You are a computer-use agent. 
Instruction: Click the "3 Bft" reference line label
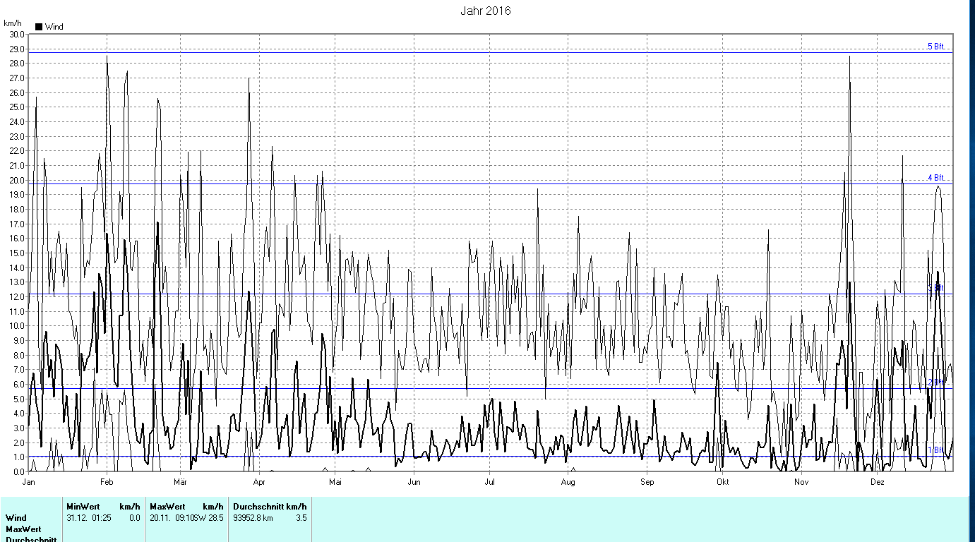[x=935, y=288]
